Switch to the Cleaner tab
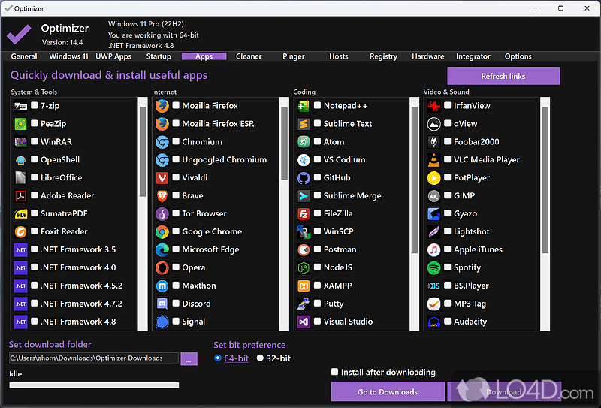The image size is (601, 408). click(x=249, y=56)
